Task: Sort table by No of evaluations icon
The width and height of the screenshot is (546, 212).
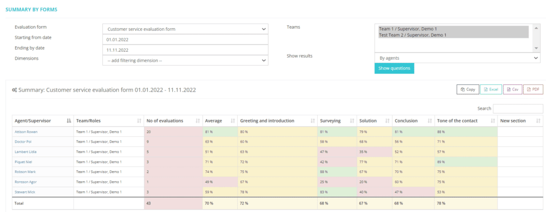Action: tap(198, 121)
